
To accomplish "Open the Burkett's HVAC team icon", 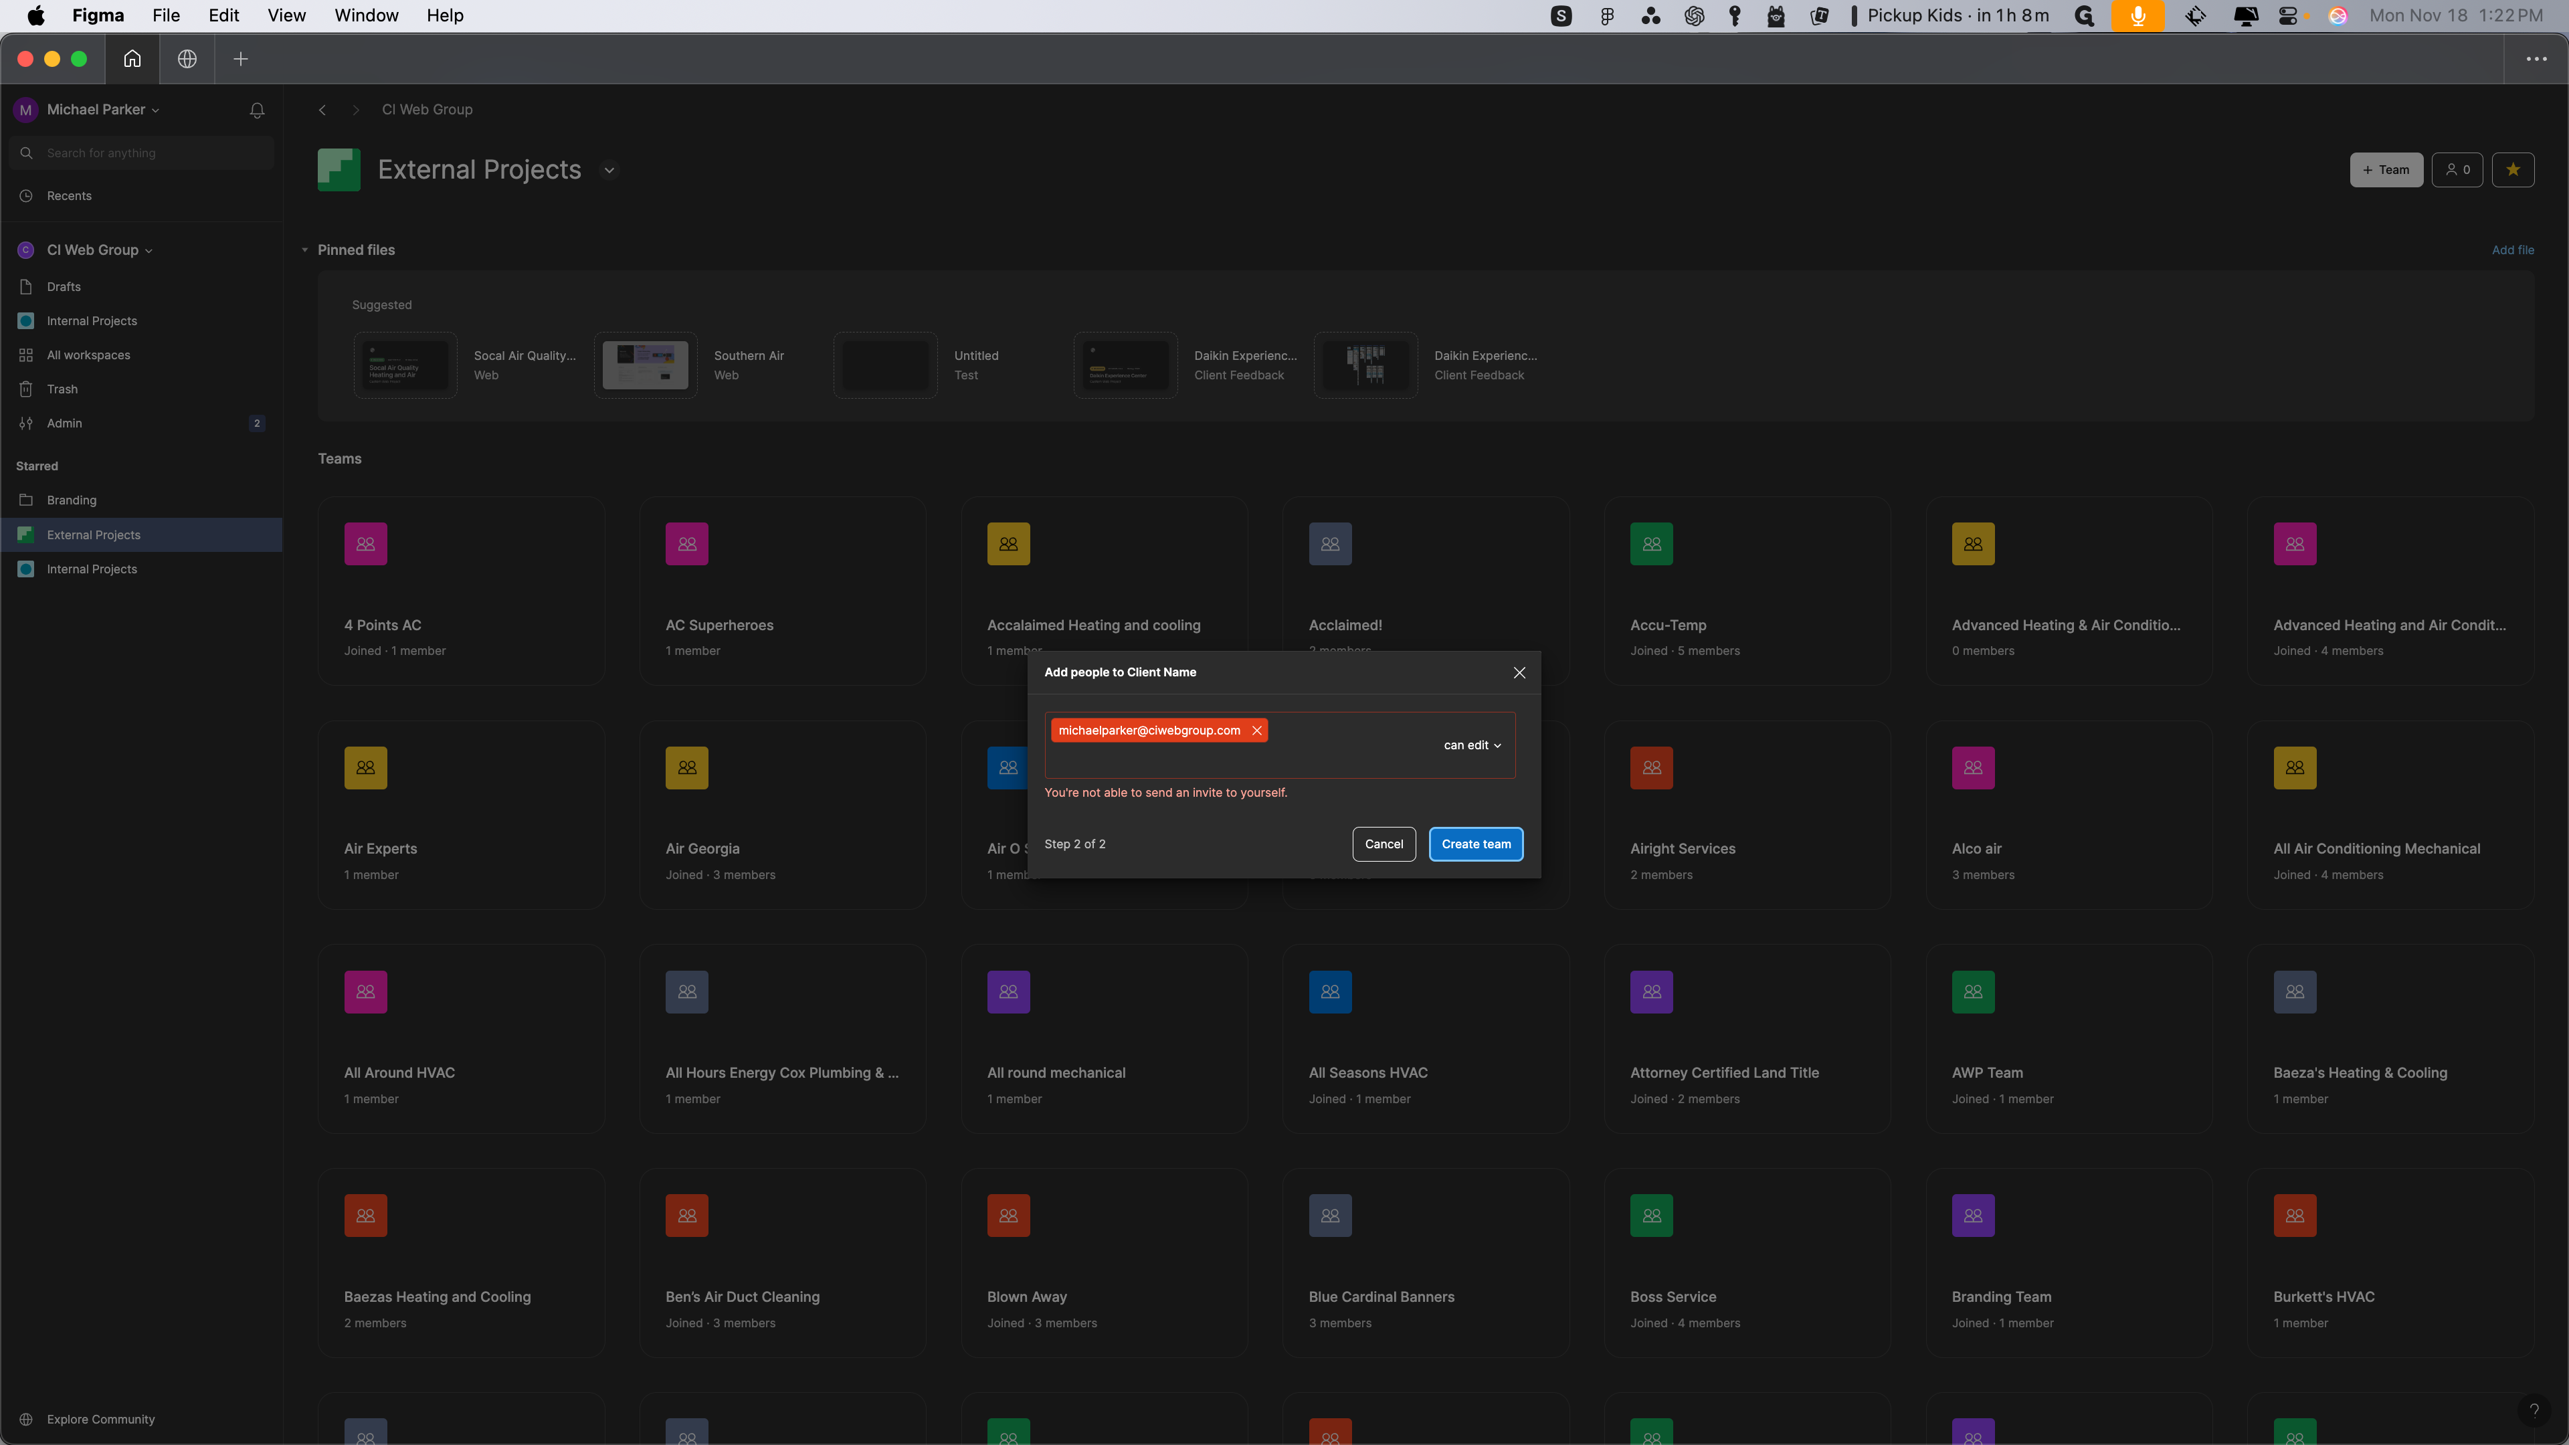I will pos(2295,1216).
